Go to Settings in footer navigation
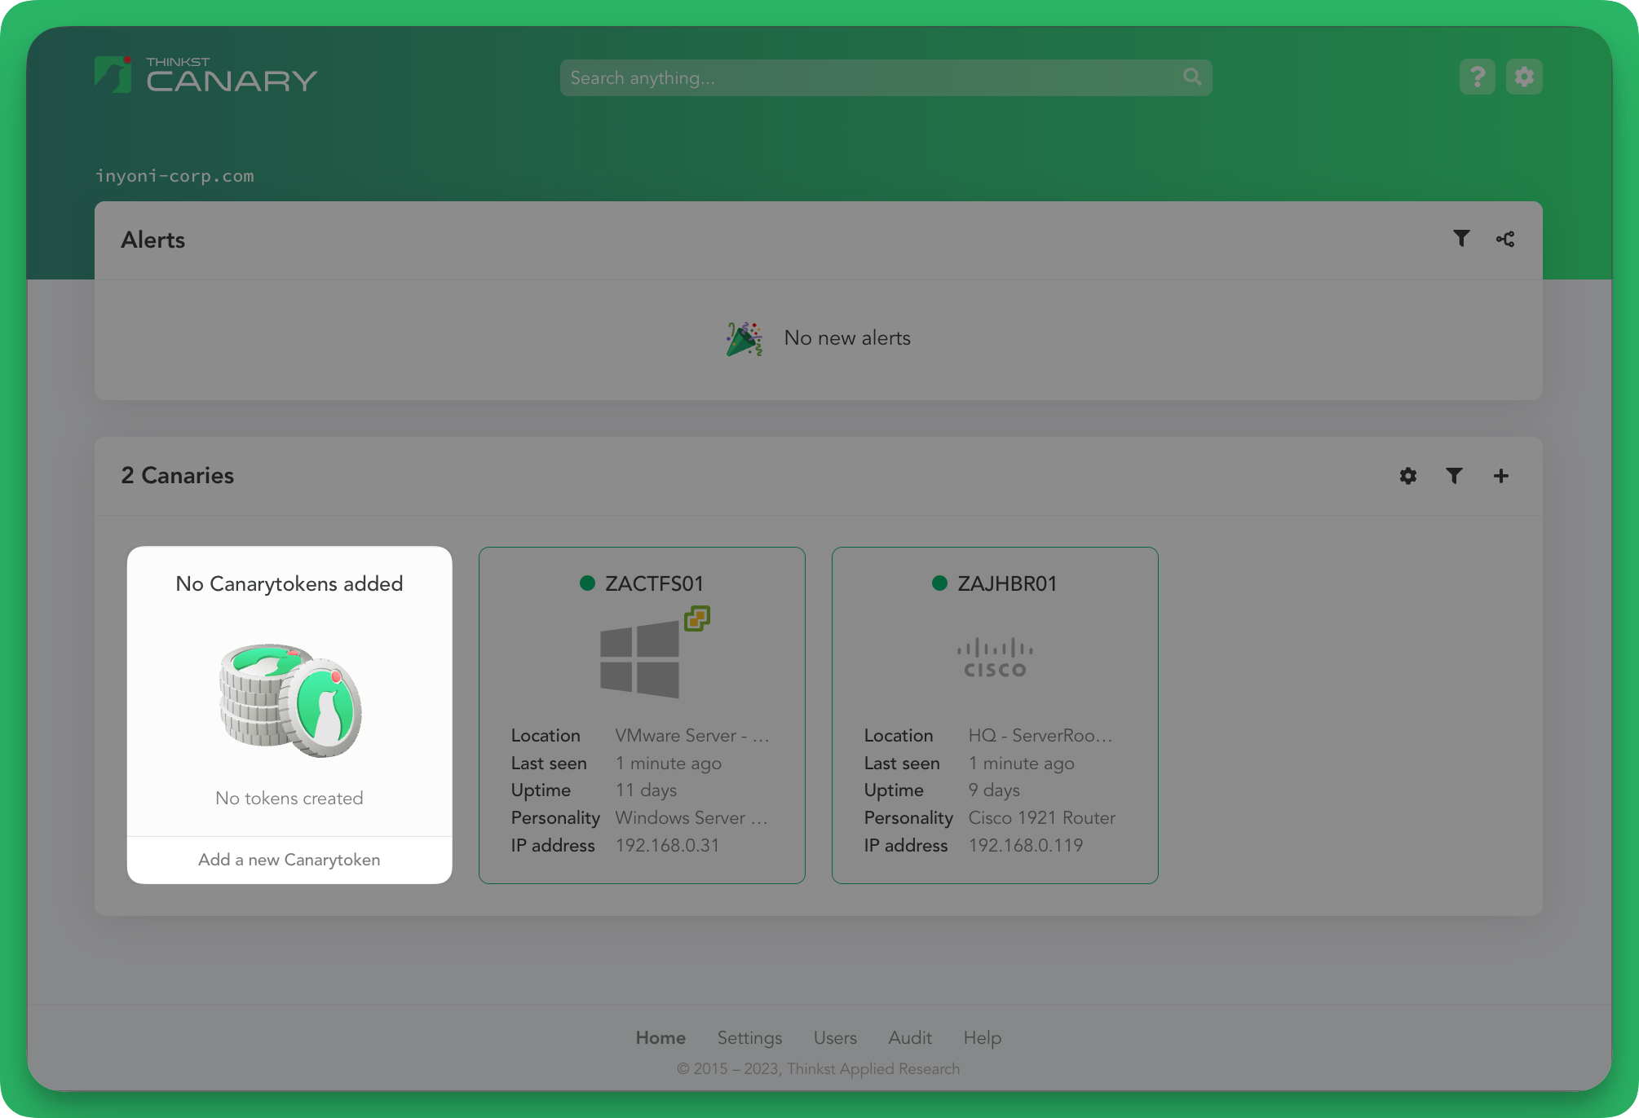Image resolution: width=1639 pixels, height=1118 pixels. [x=749, y=1038]
